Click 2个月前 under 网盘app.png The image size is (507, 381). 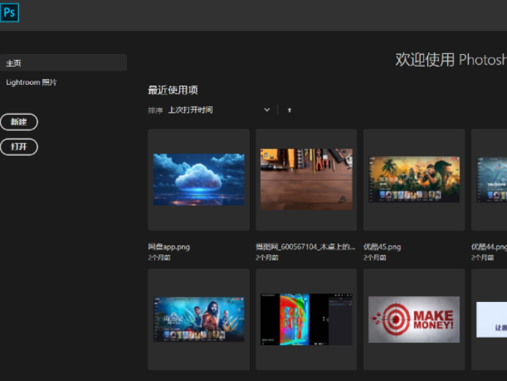tap(159, 257)
